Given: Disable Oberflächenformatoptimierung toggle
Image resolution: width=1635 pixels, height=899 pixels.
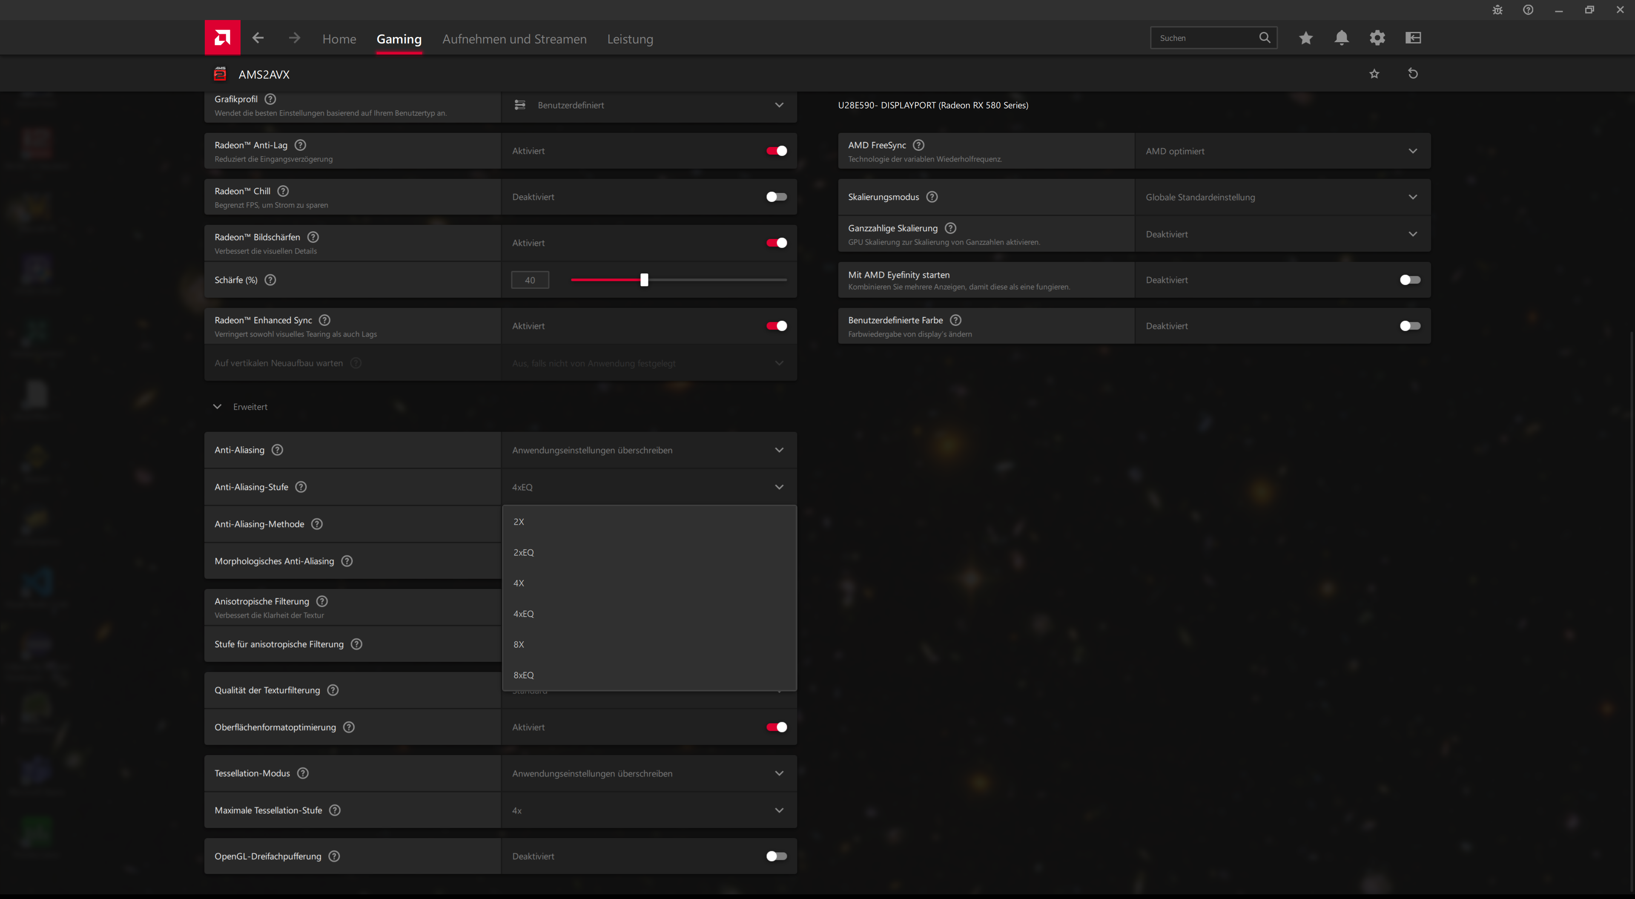Looking at the screenshot, I should [776, 727].
